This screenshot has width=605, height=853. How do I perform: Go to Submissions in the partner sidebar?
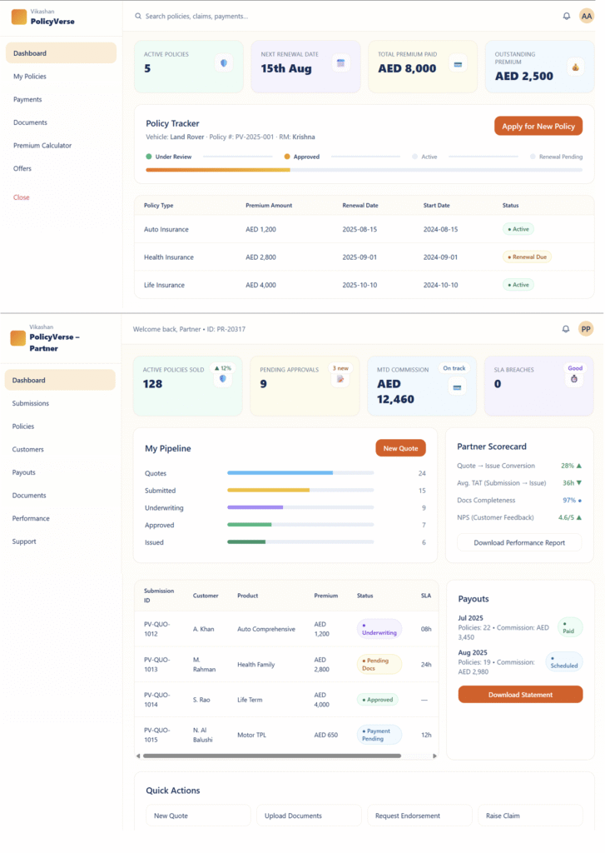31,403
